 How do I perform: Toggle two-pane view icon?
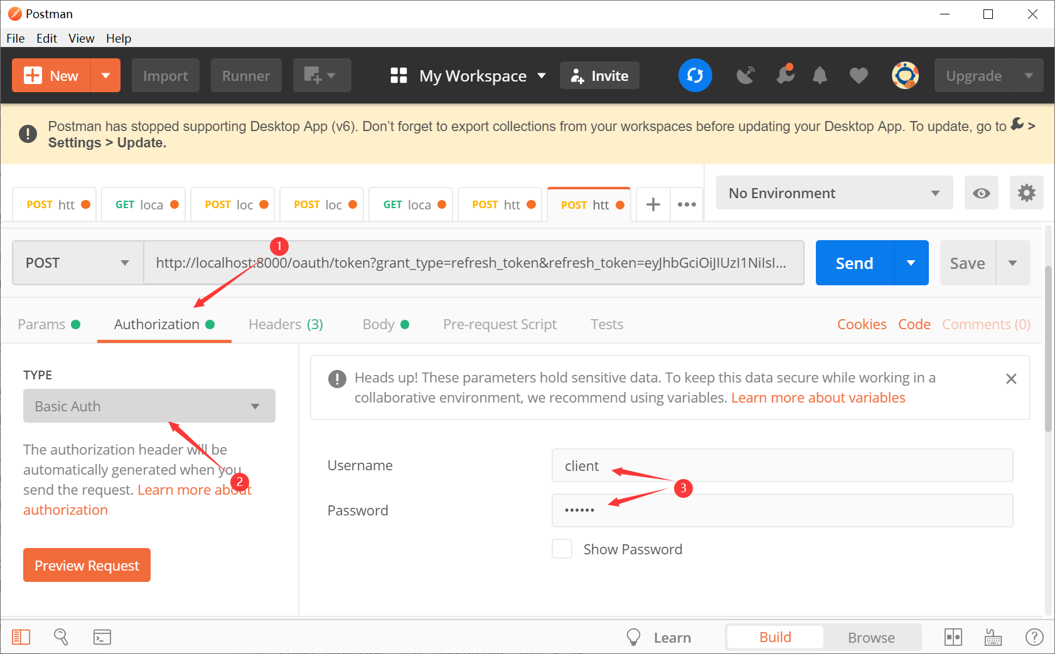coord(953,637)
